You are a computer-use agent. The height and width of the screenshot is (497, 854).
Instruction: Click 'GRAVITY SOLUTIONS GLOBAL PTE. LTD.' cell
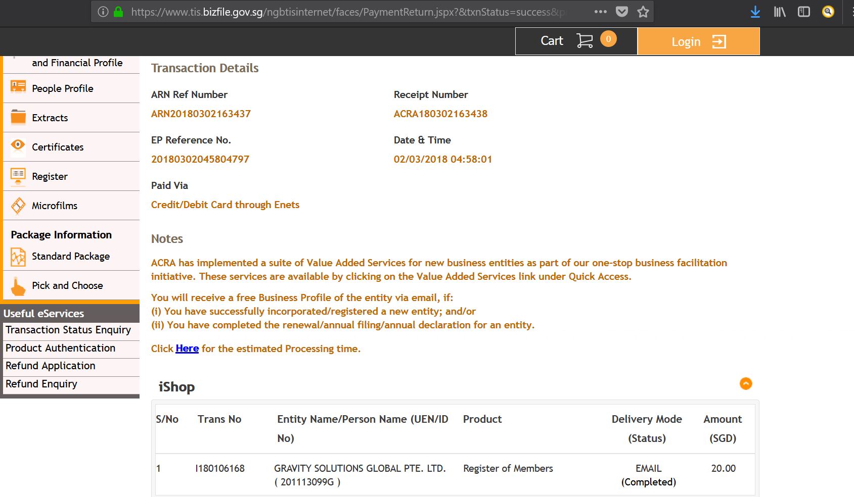360,468
